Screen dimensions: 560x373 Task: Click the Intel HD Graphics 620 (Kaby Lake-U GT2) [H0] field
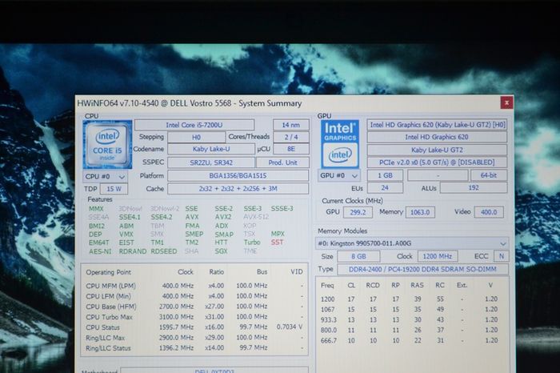tap(437, 125)
